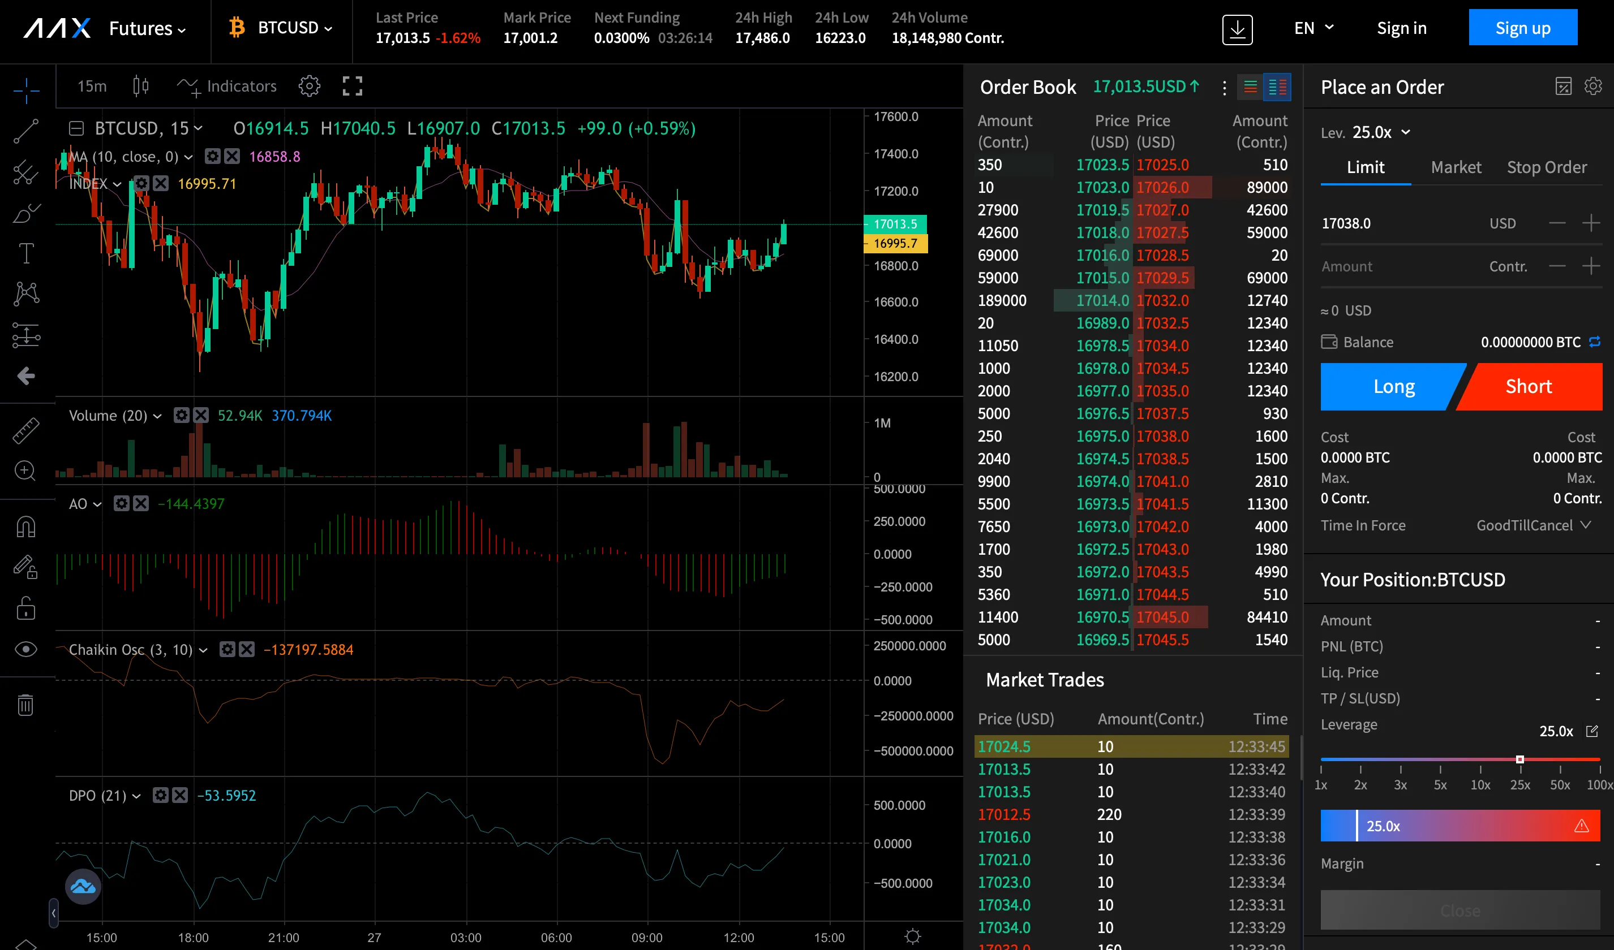This screenshot has height=950, width=1614.
Task: Click the Sign up button
Action: 1522,28
